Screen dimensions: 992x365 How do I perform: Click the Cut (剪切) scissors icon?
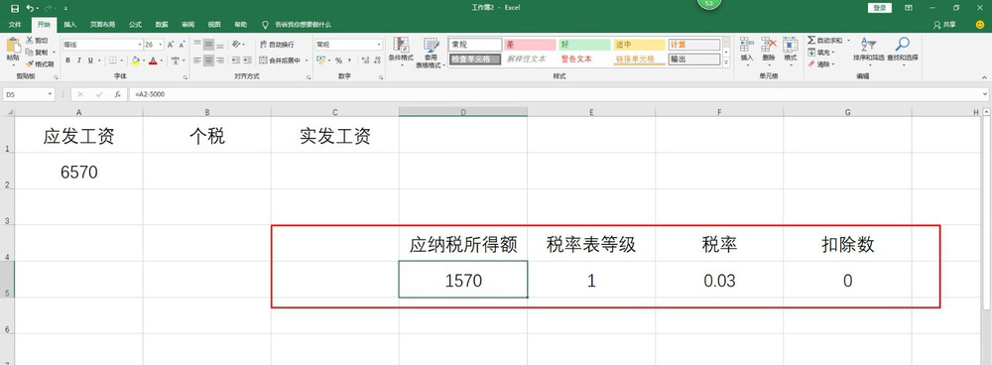pos(30,41)
